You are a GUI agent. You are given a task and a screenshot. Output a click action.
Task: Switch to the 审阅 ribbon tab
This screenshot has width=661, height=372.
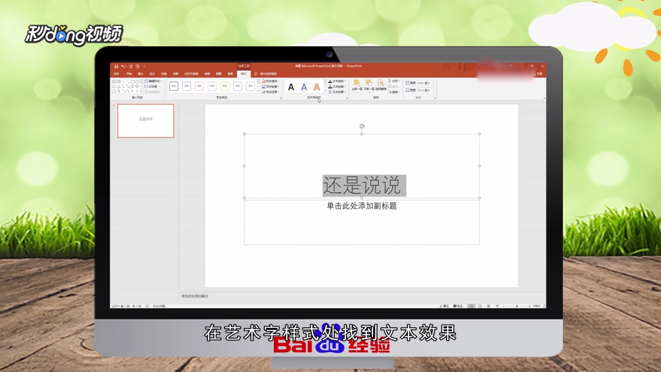pyautogui.click(x=207, y=74)
